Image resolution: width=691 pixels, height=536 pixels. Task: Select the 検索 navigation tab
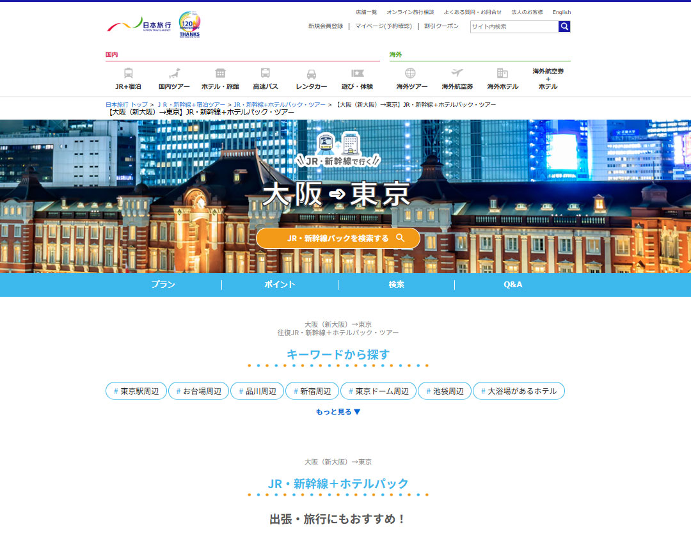coord(396,284)
